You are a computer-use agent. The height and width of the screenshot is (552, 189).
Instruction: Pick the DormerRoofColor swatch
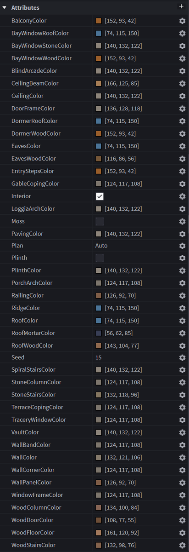pos(99,121)
